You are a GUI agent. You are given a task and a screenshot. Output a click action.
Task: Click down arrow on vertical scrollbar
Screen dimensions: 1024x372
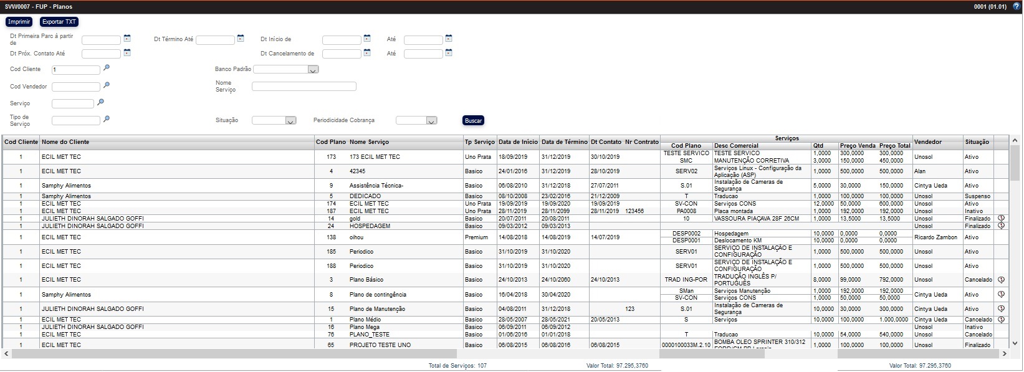(x=1015, y=343)
